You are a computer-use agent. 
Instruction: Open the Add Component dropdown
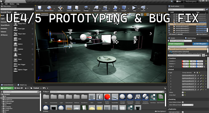click(x=176, y=44)
